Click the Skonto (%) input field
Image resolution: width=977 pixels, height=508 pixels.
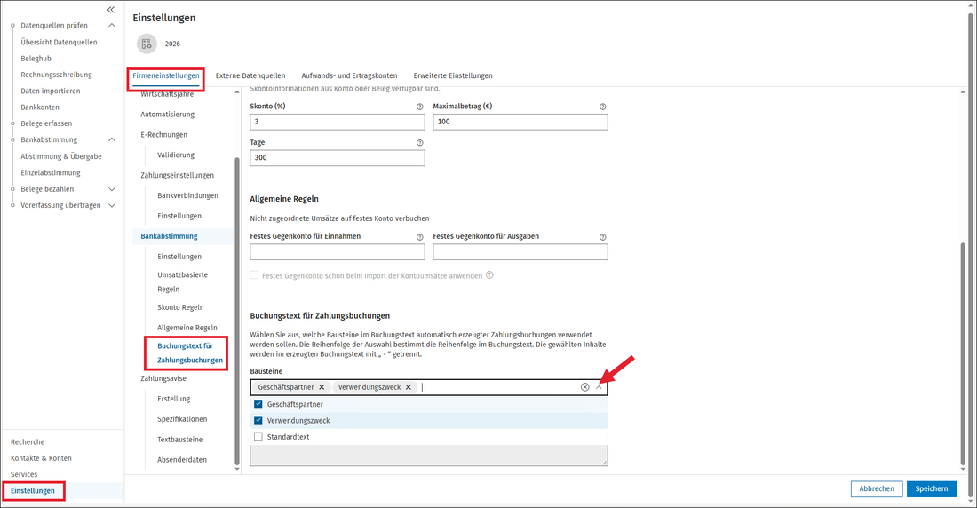338,122
